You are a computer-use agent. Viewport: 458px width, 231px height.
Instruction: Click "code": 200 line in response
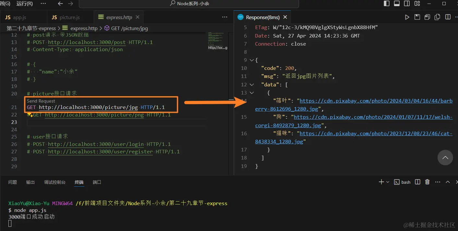click(279, 68)
